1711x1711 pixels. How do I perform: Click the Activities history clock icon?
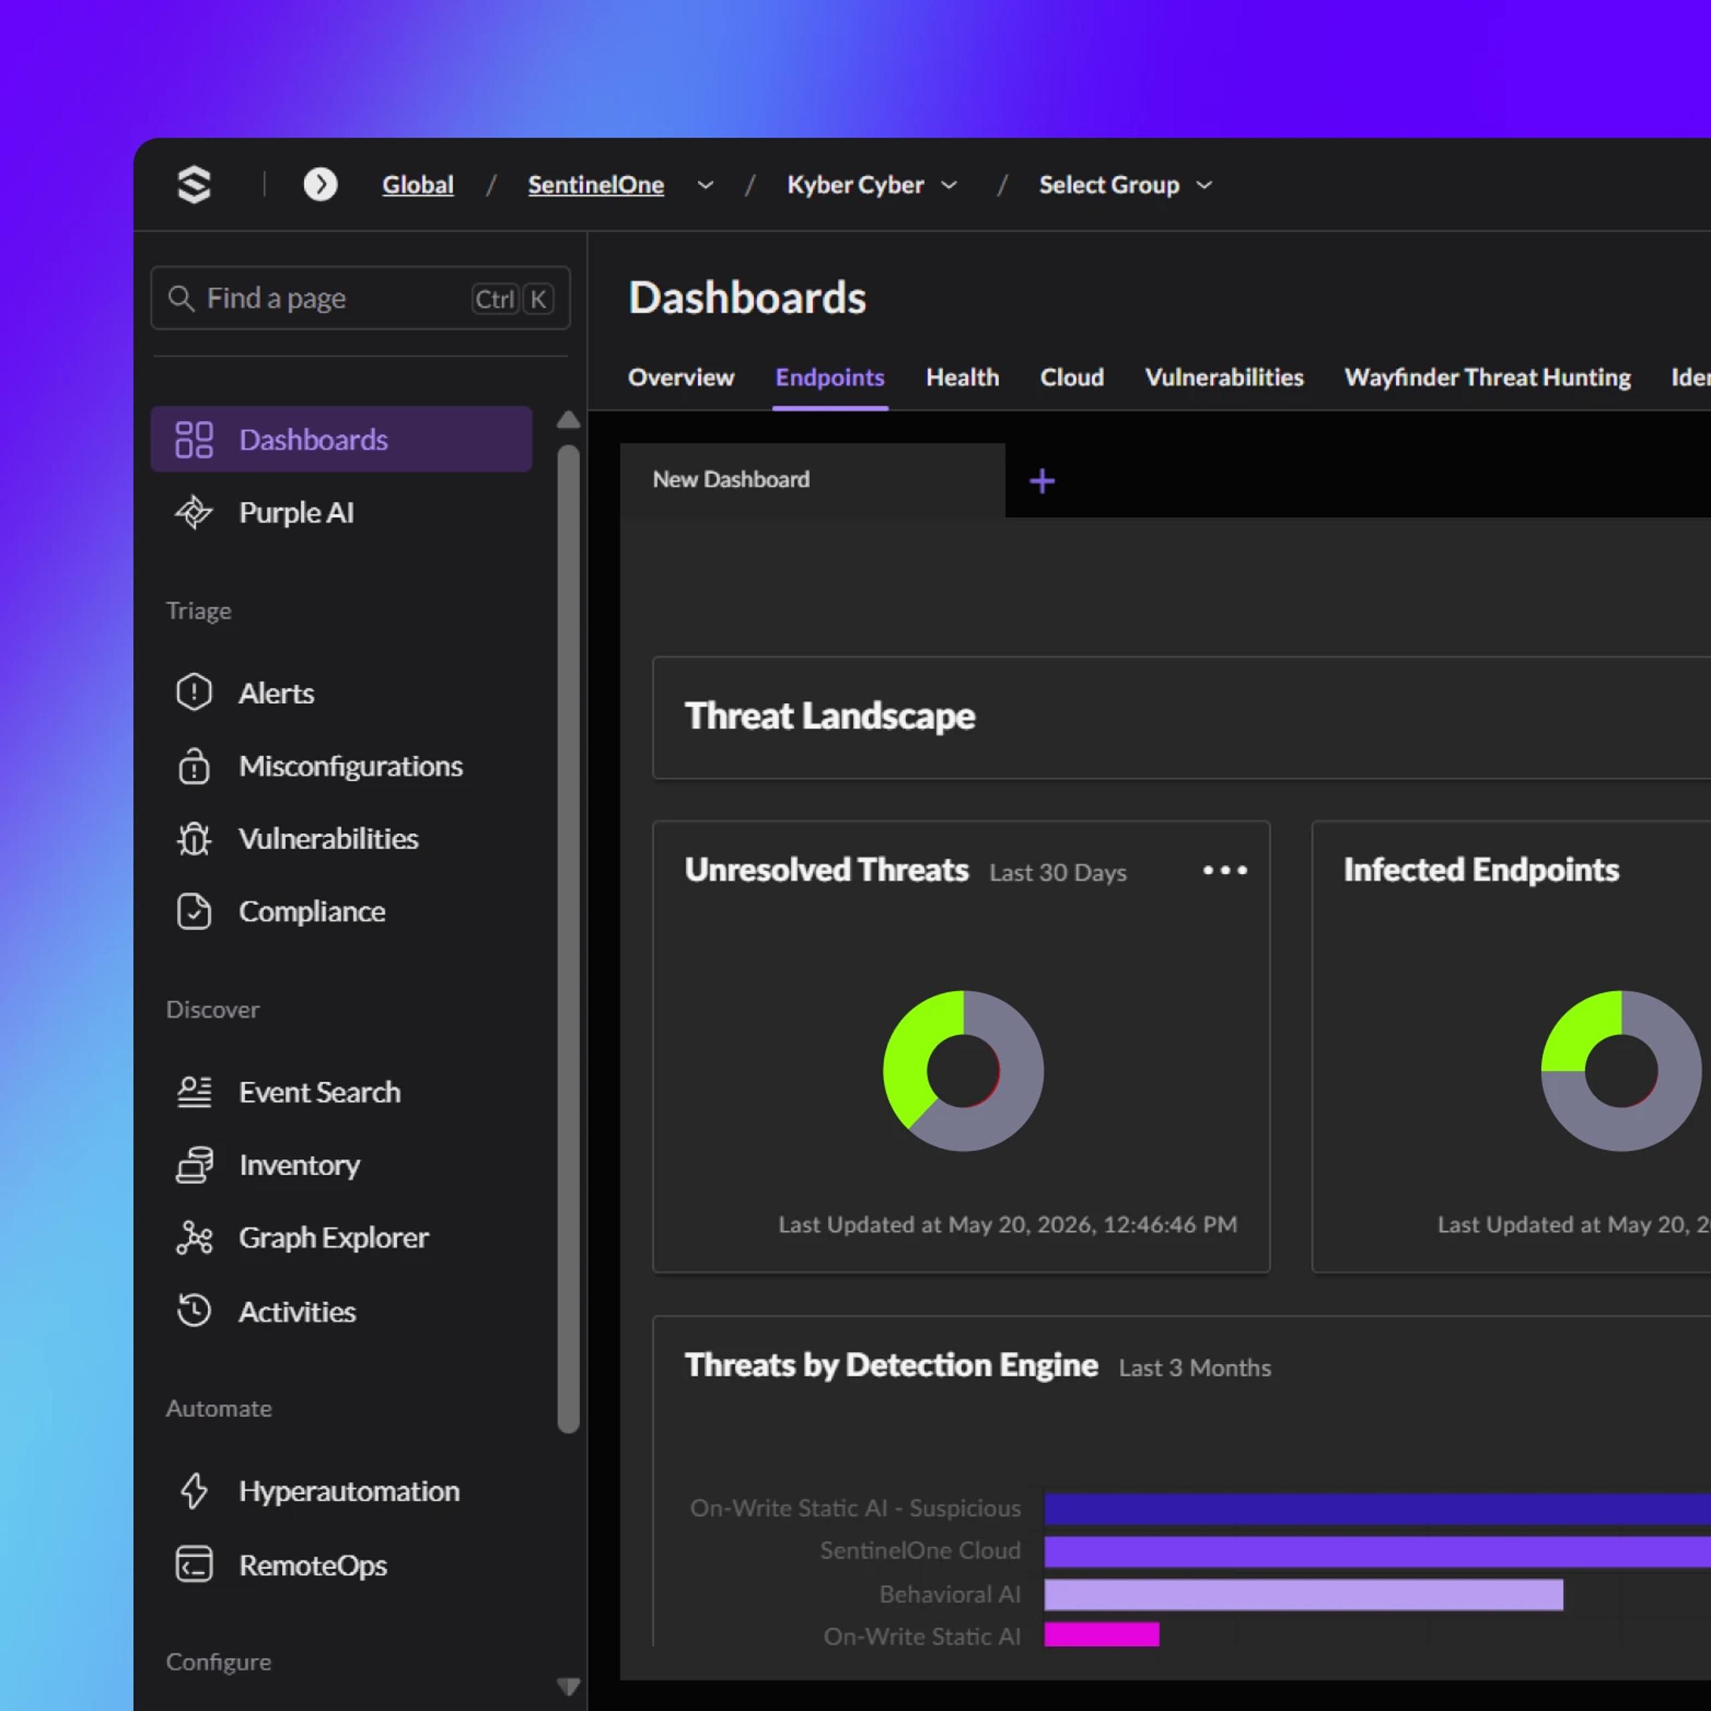(194, 1311)
